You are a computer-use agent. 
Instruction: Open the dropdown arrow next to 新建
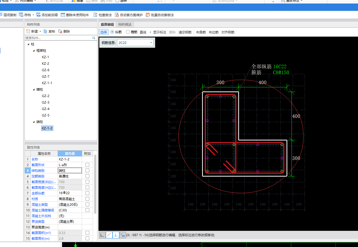pos(40,32)
